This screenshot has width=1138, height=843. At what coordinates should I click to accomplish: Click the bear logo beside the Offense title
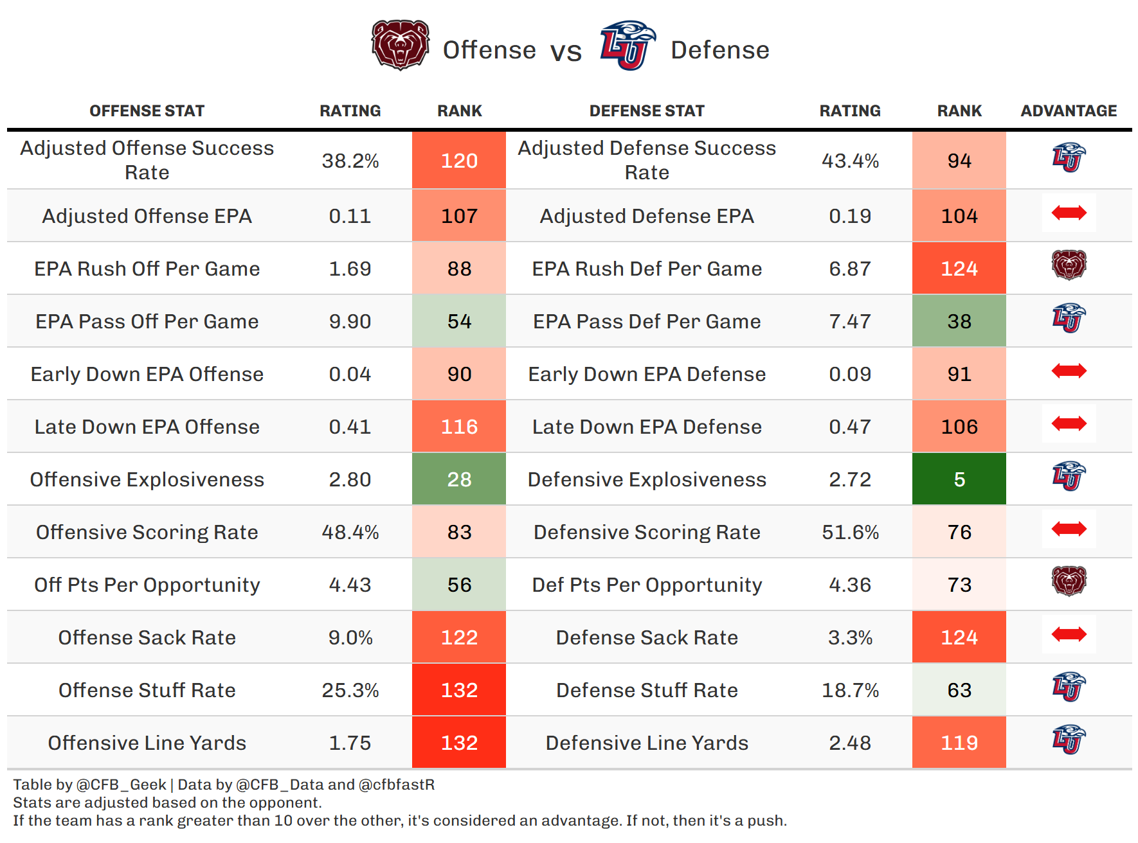[x=400, y=45]
